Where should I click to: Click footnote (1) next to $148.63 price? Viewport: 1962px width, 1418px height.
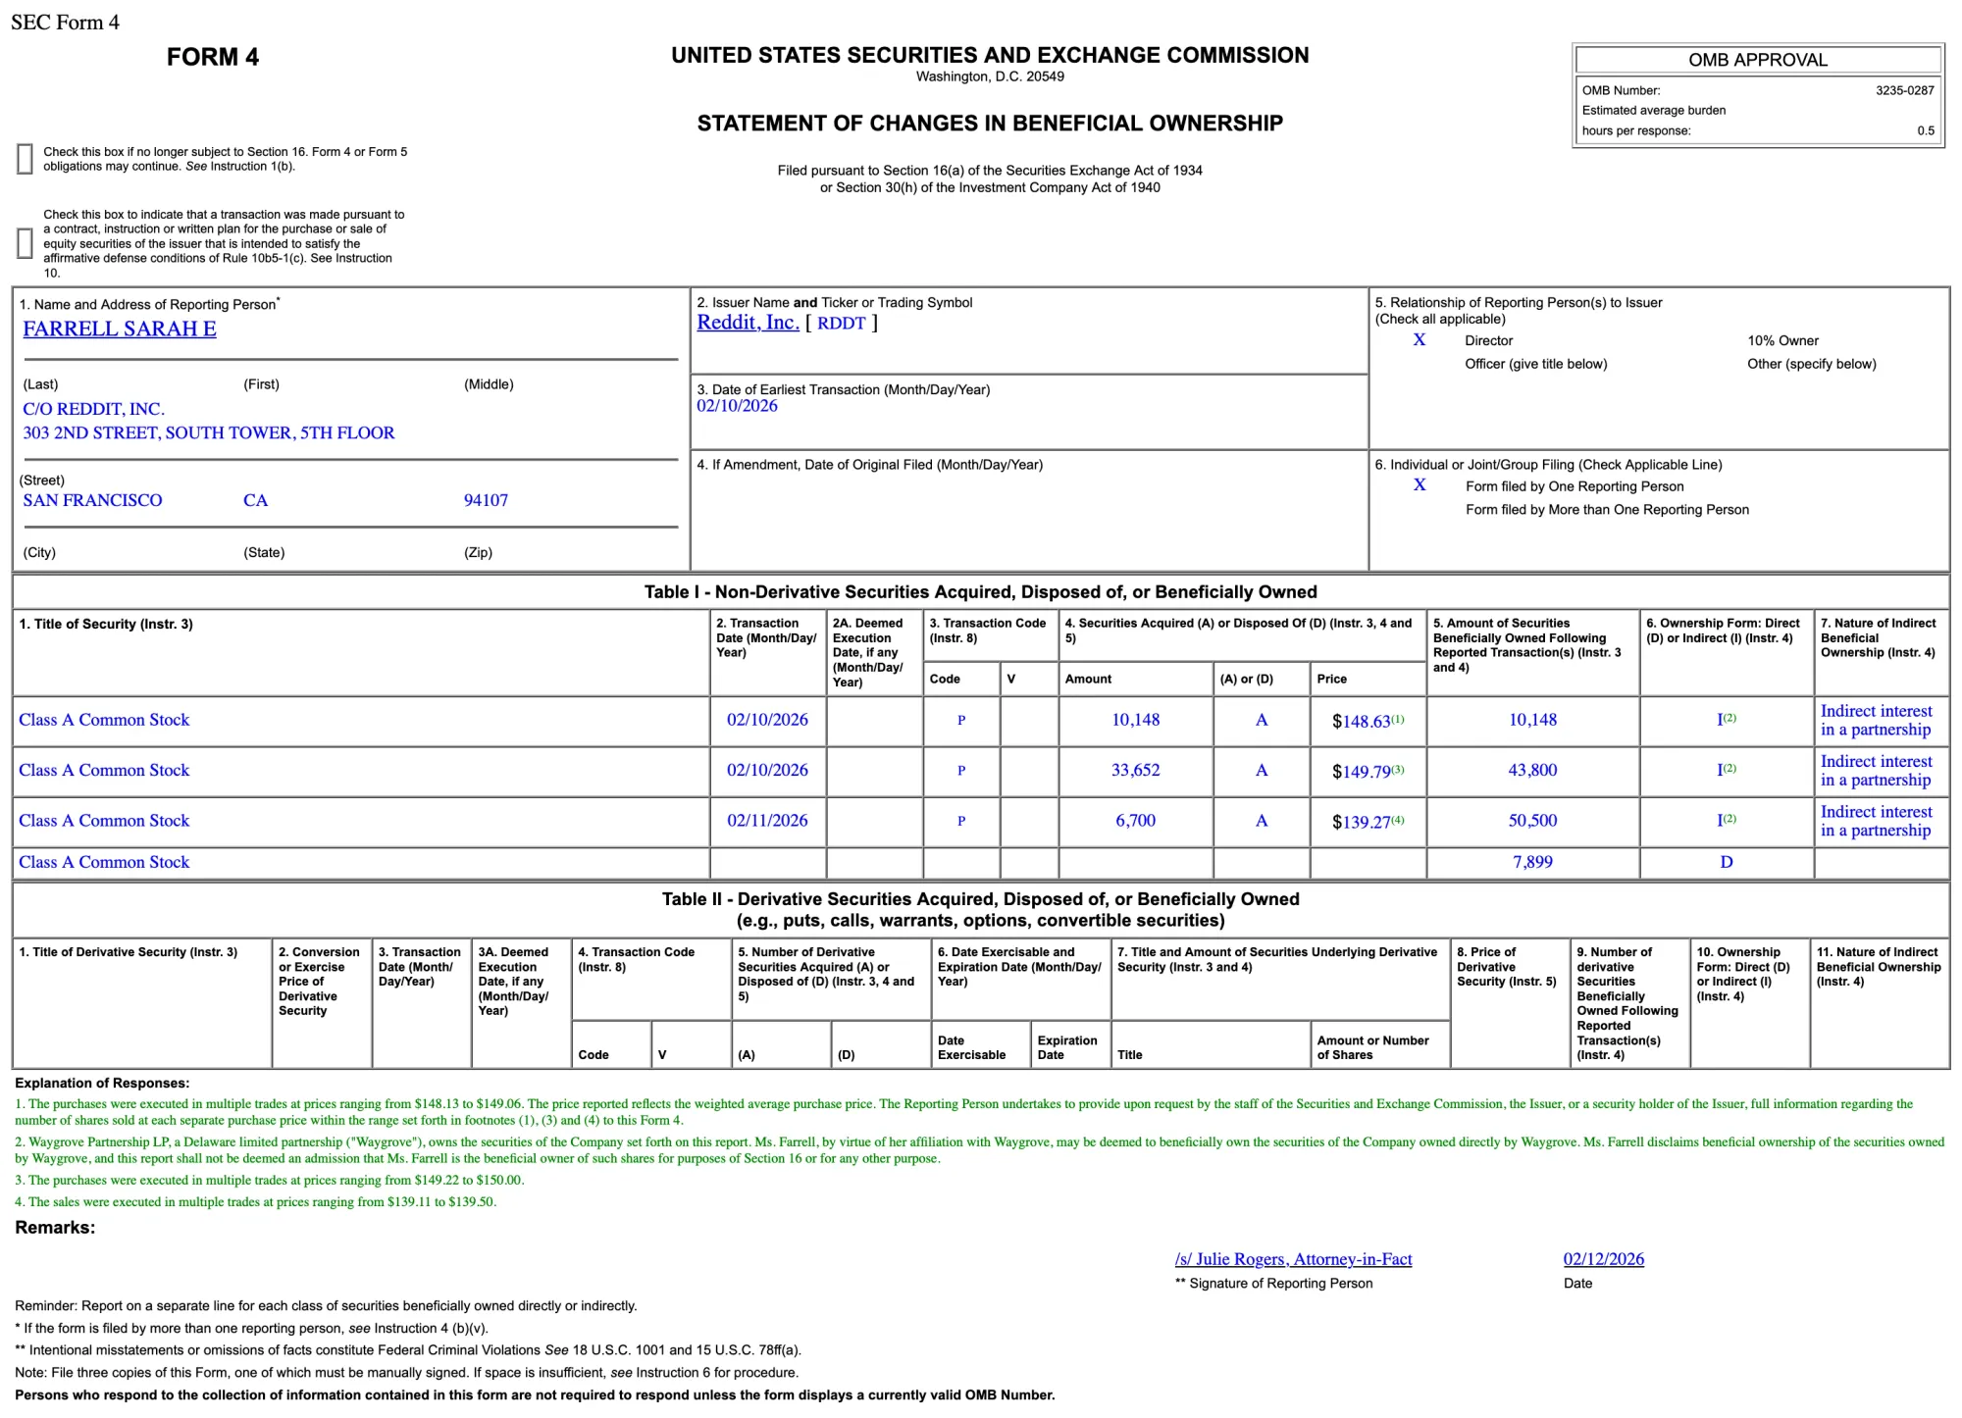(1398, 720)
